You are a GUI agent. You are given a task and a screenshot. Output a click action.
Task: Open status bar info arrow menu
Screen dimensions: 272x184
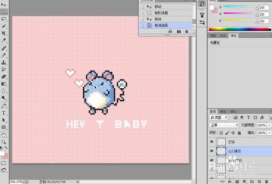click(77, 182)
